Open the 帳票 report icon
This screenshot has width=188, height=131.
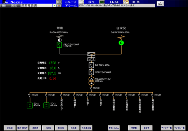tap(126, 2)
